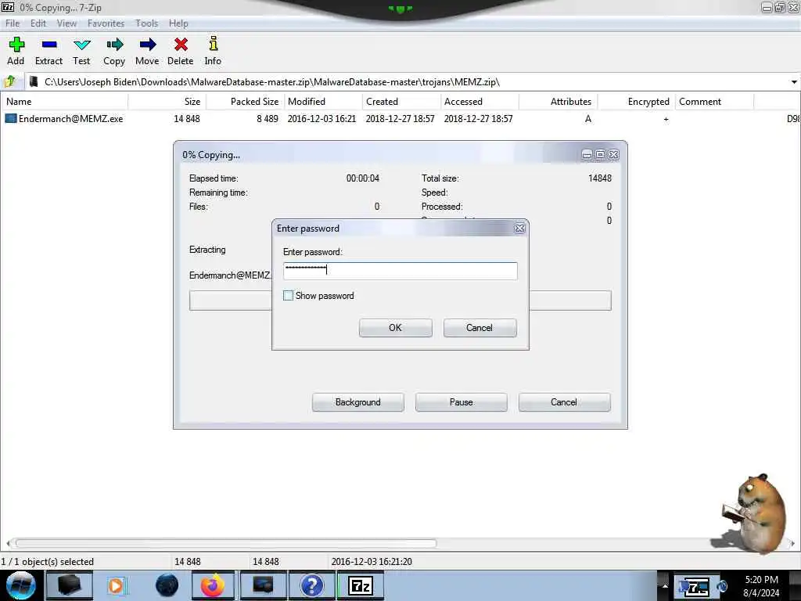Open the Tools menu

point(146,23)
